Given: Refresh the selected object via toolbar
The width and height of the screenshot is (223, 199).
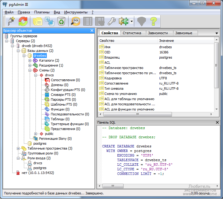Looking at the screenshot, I should point(23,21).
